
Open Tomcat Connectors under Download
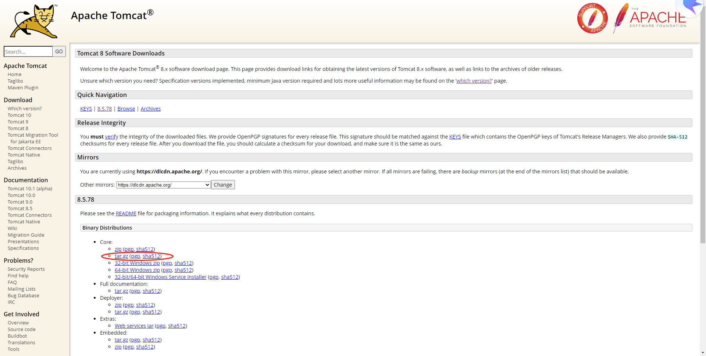[29, 148]
